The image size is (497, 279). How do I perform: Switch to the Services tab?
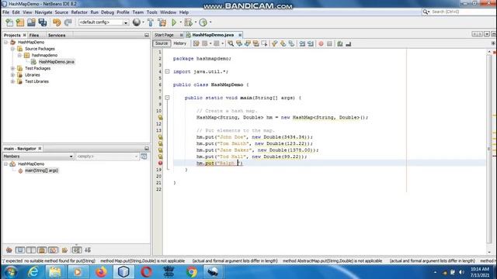[57, 35]
